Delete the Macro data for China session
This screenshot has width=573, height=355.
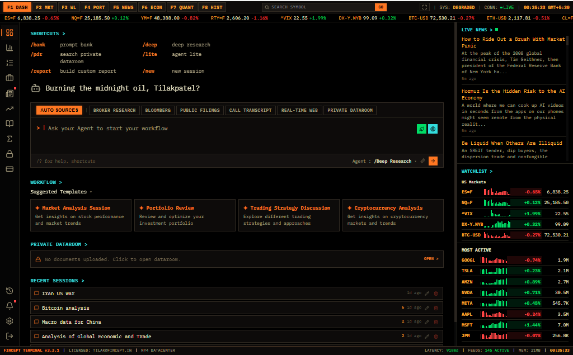coord(435,322)
